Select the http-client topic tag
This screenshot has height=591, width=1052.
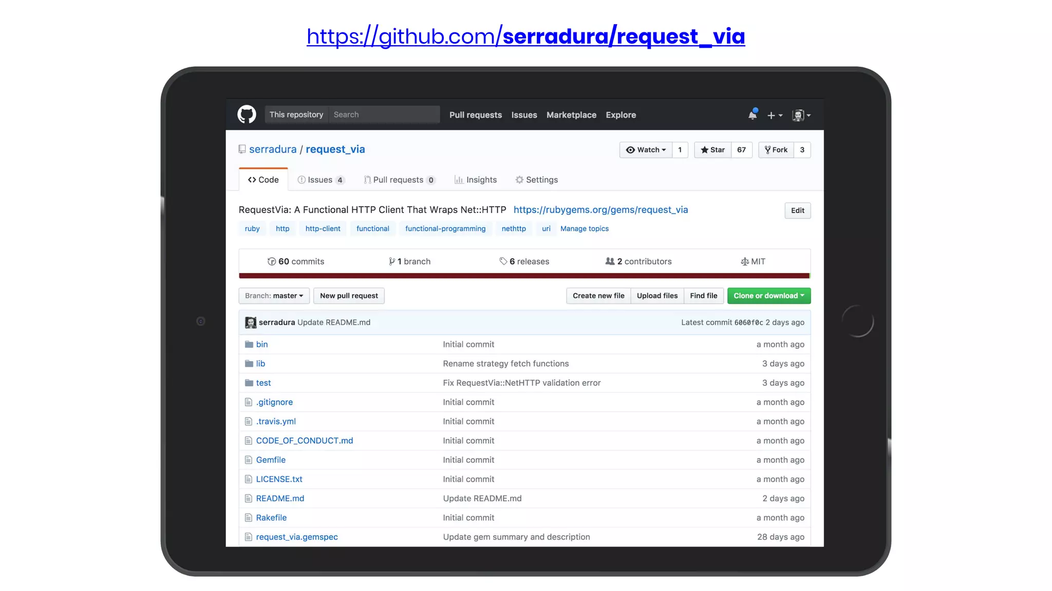tap(323, 229)
